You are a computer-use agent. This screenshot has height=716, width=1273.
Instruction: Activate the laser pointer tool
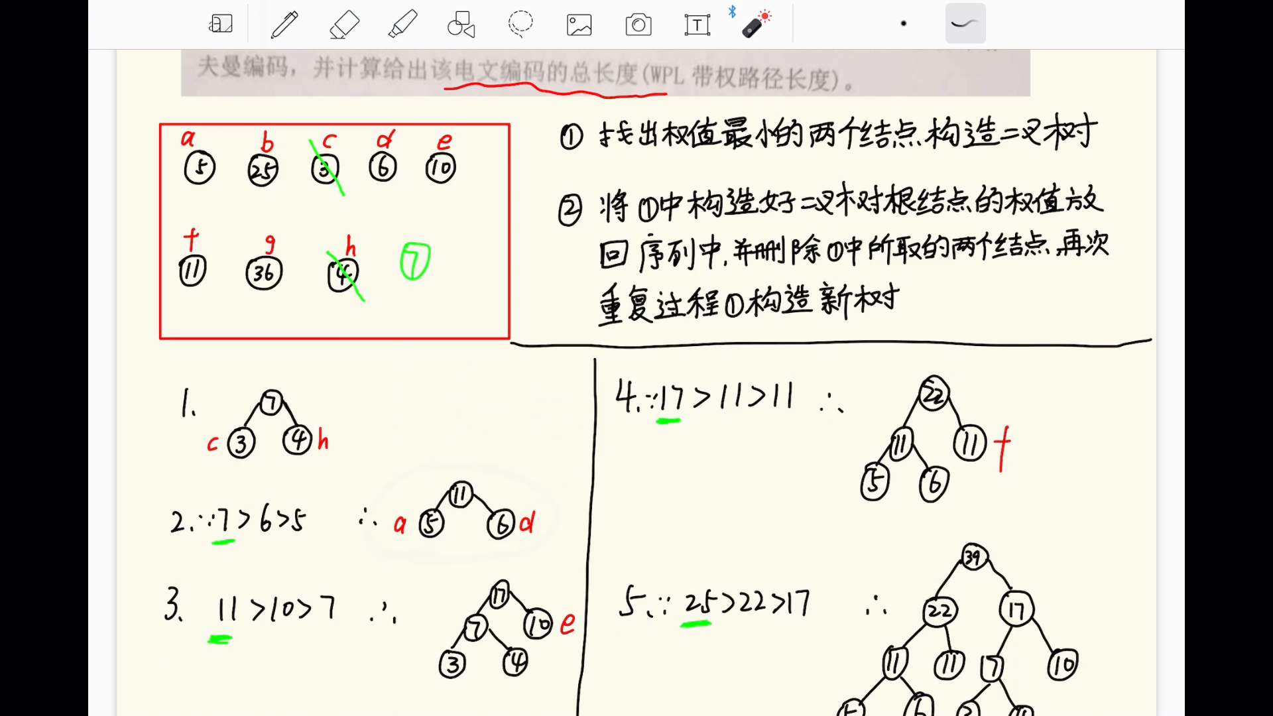tap(756, 25)
